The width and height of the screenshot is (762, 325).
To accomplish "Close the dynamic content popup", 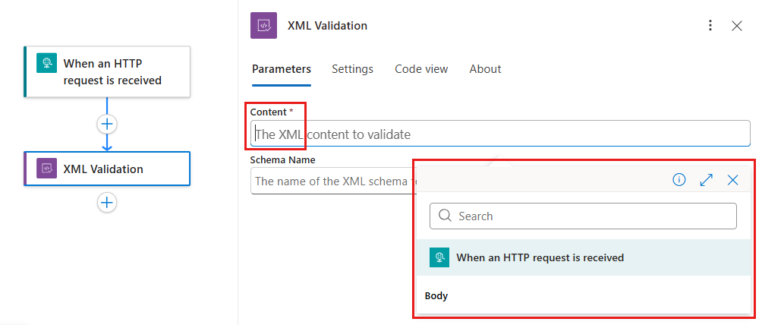I will coord(732,180).
